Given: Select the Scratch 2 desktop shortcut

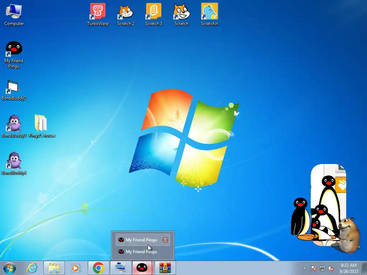Looking at the screenshot, I should (x=126, y=15).
